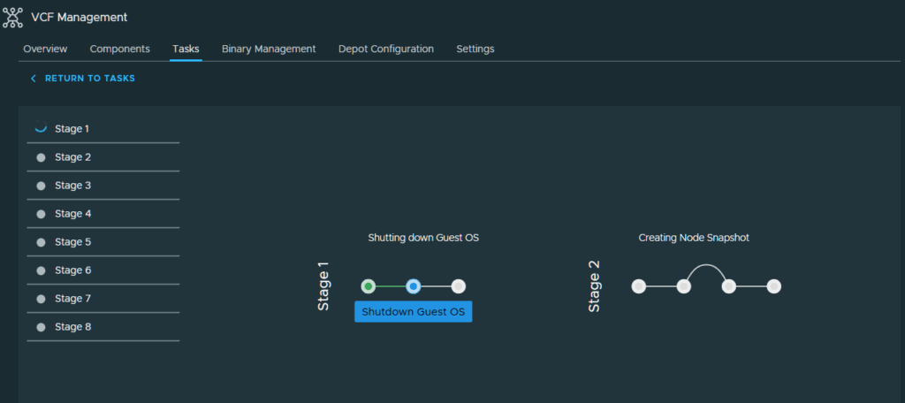Click the green completed step node in Stage 1
Image resolution: width=905 pixels, height=403 pixels.
tap(369, 286)
